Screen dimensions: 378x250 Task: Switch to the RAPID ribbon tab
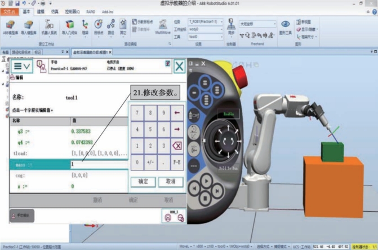[91, 12]
